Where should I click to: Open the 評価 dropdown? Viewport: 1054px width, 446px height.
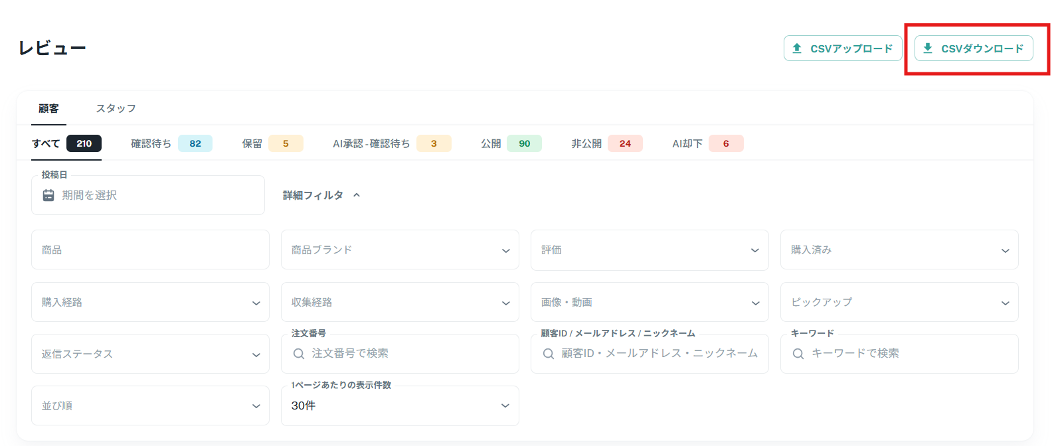click(x=650, y=250)
